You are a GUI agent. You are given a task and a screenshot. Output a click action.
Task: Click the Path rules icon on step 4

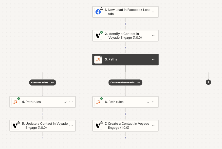[15, 102]
